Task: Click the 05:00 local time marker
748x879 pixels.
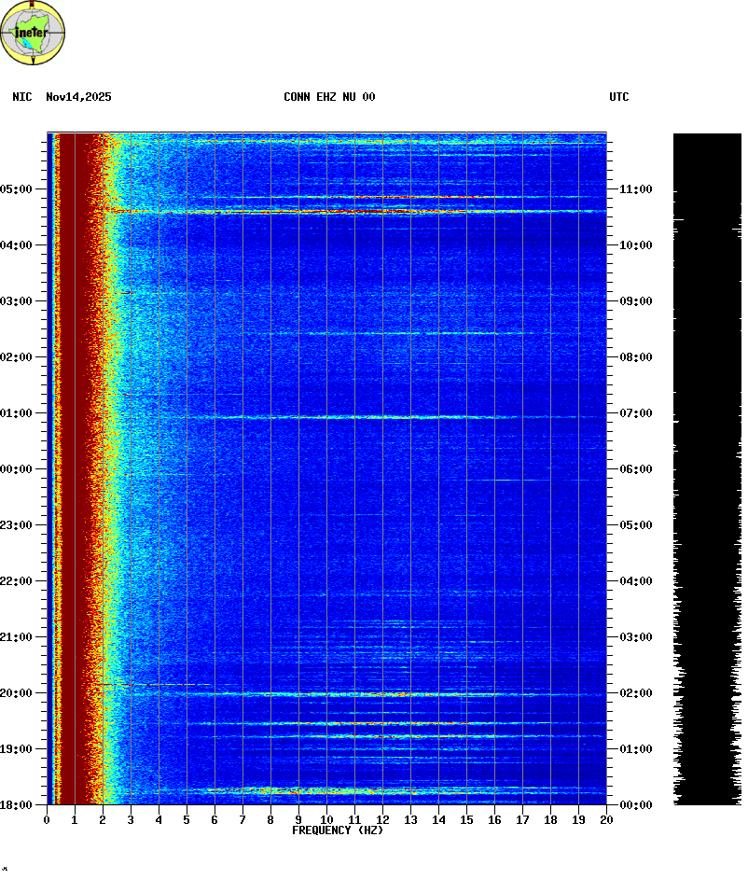Action: [16, 189]
